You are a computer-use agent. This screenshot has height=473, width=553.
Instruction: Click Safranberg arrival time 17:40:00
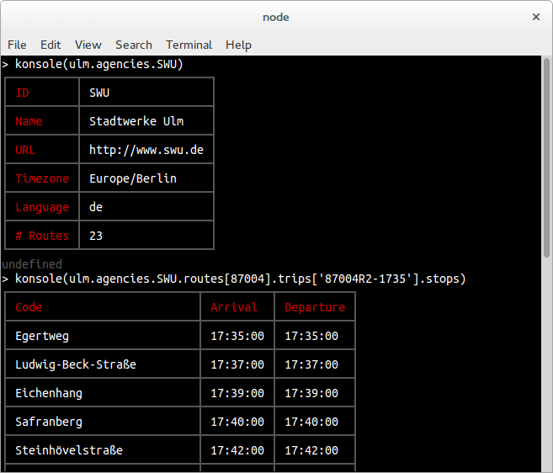[x=237, y=422]
